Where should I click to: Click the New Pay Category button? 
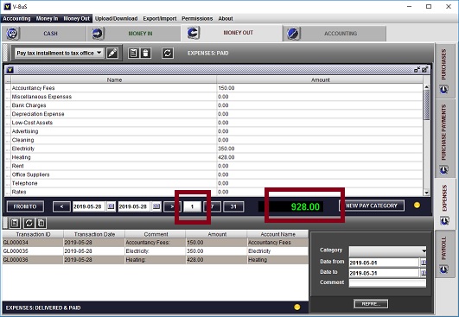pyautogui.click(x=372, y=206)
